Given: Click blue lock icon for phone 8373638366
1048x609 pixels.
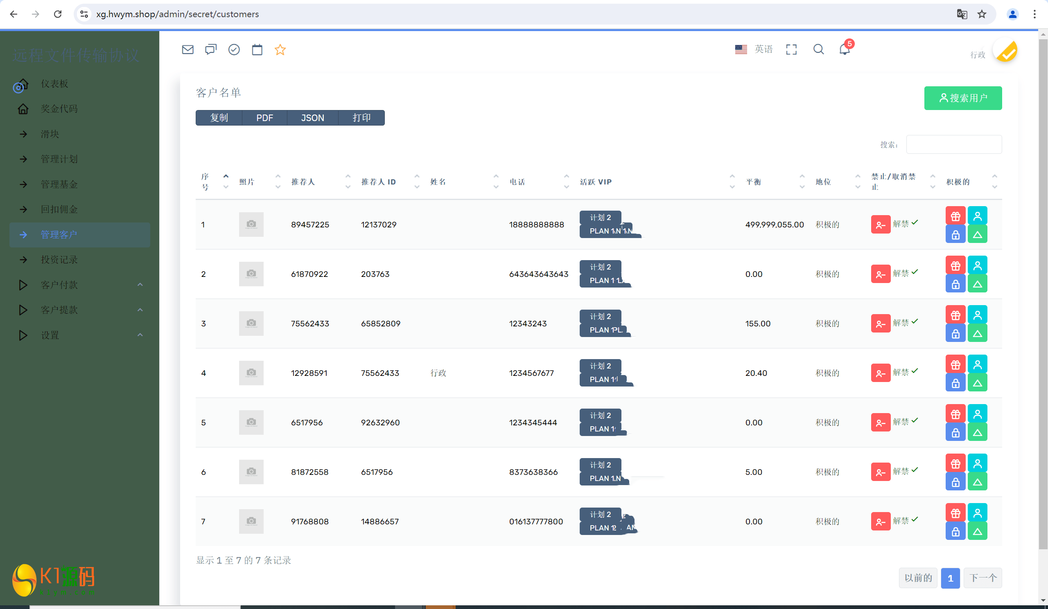Looking at the screenshot, I should (x=955, y=482).
